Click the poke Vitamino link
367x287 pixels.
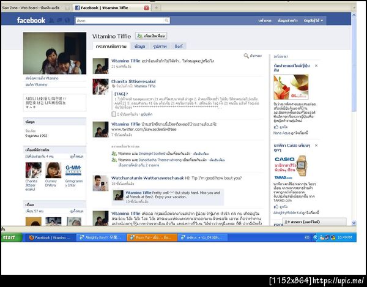click(x=36, y=84)
